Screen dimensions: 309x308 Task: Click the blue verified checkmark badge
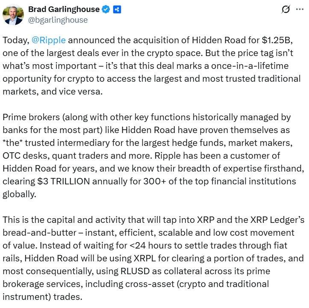(106, 9)
